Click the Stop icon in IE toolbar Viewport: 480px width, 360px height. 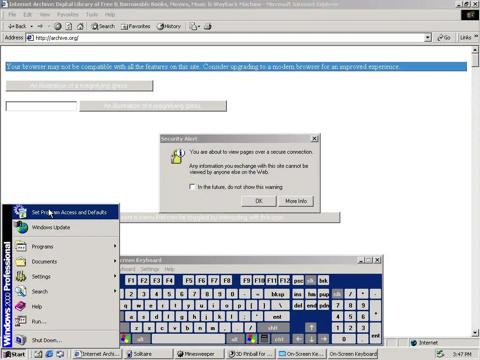(x=58, y=26)
